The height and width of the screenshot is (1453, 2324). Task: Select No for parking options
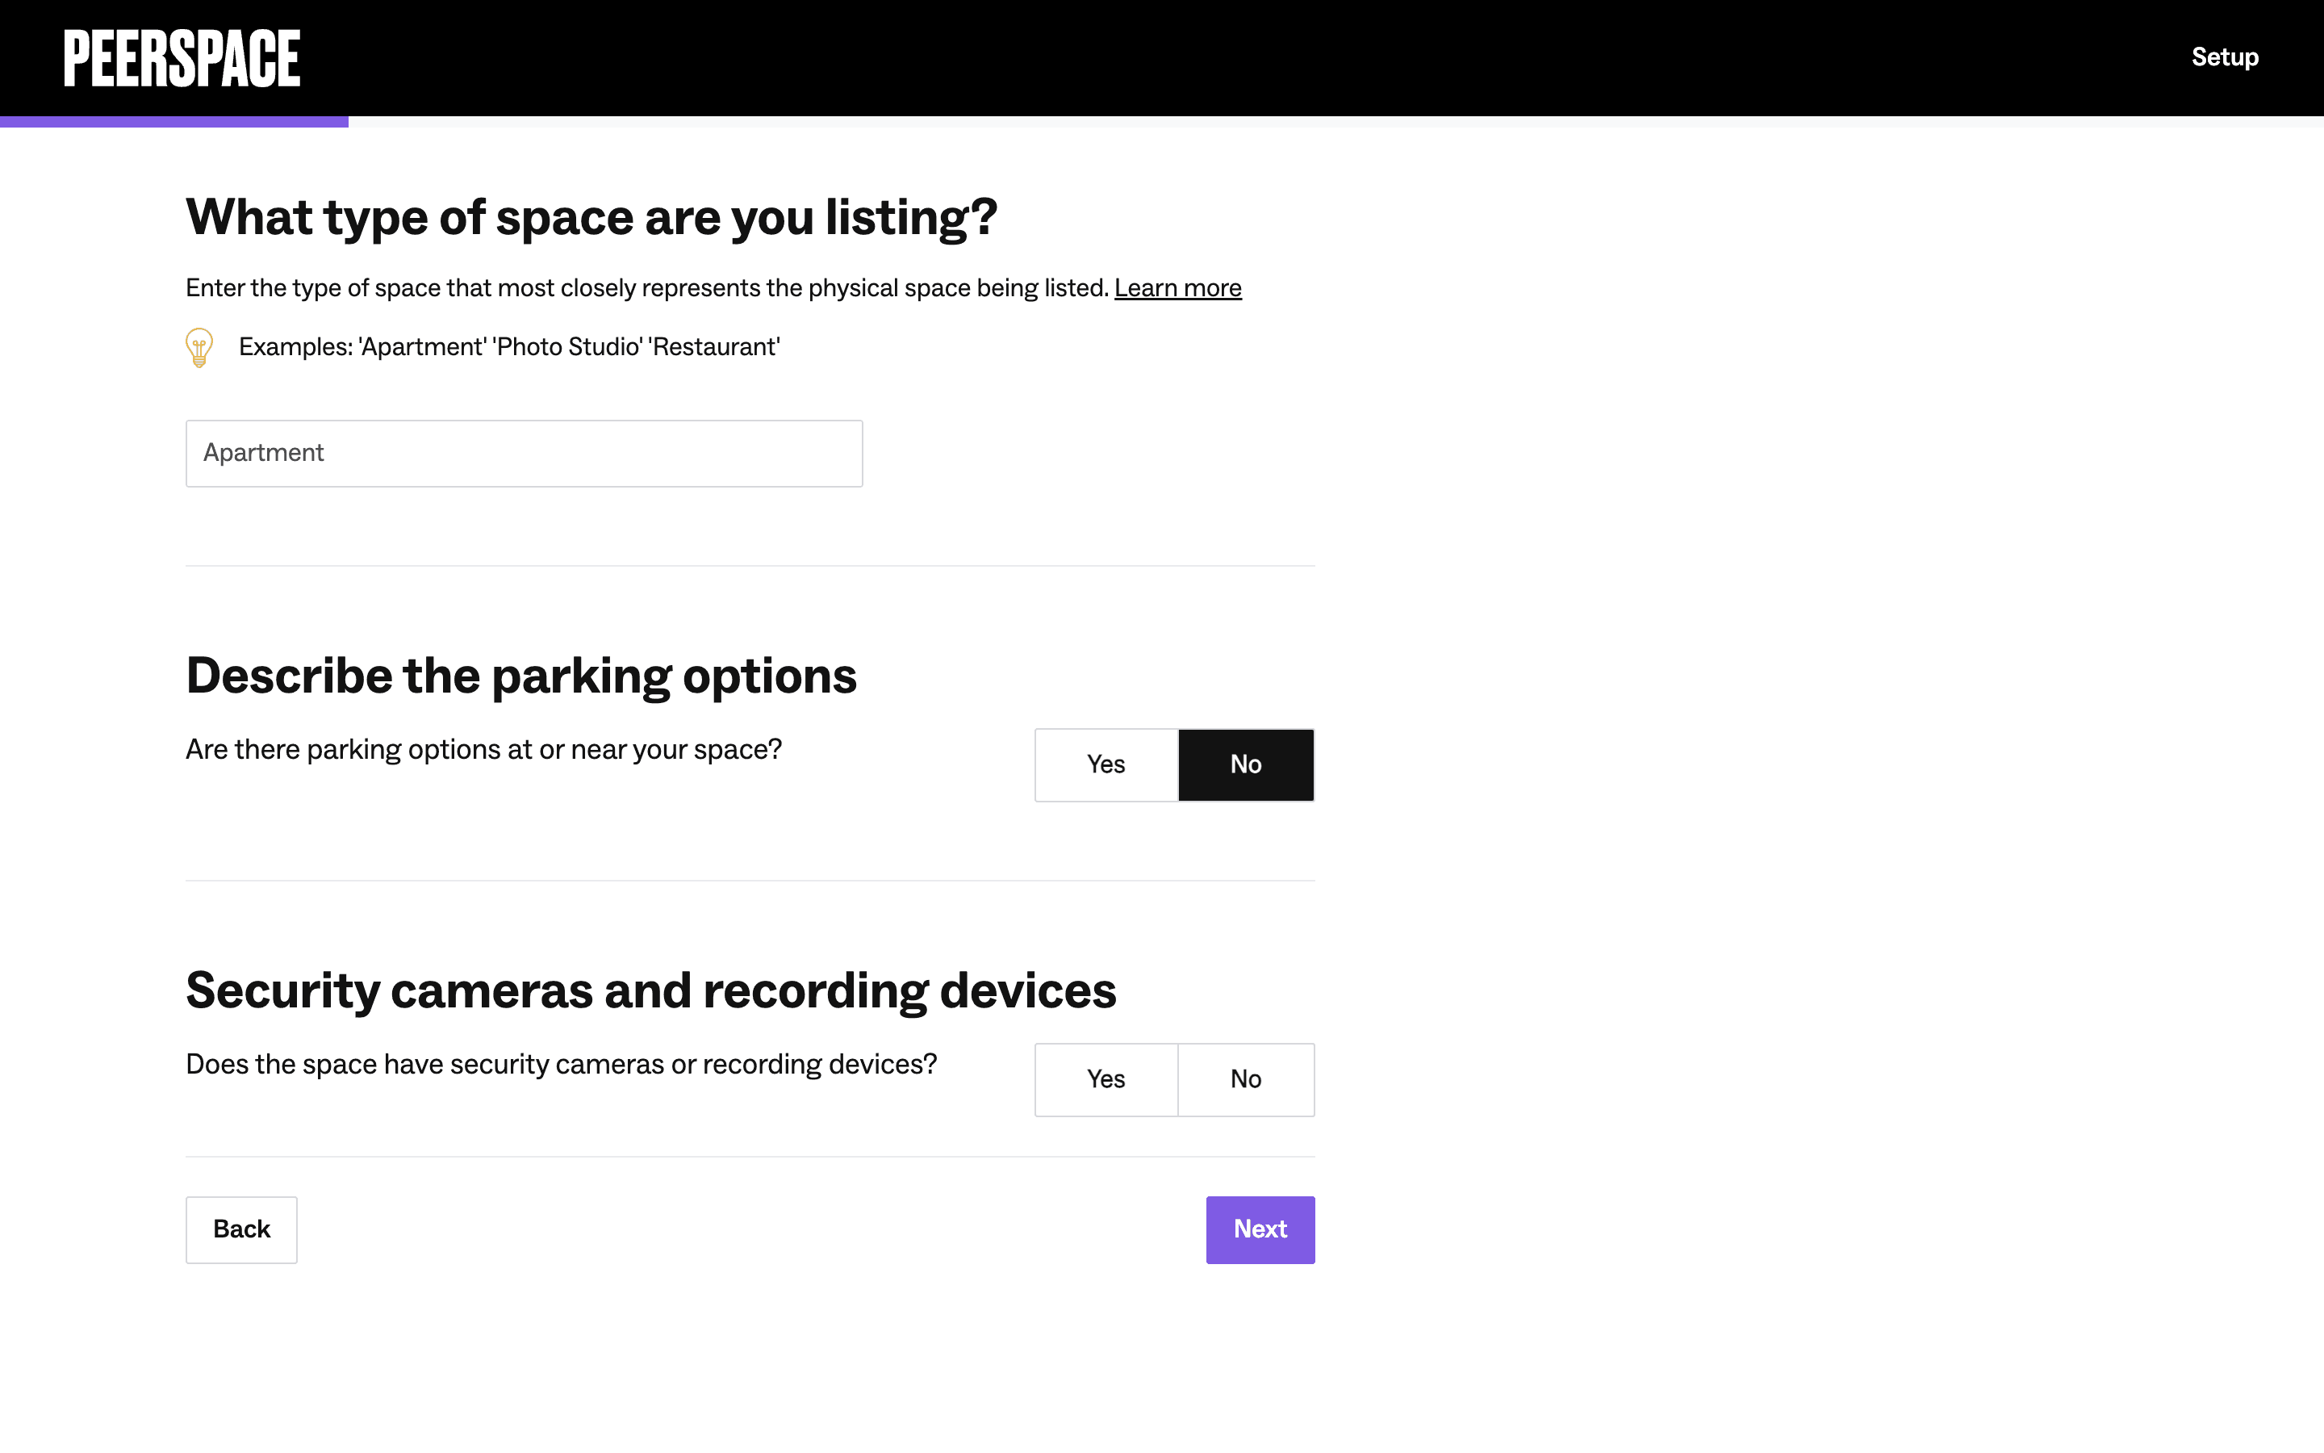click(1246, 764)
